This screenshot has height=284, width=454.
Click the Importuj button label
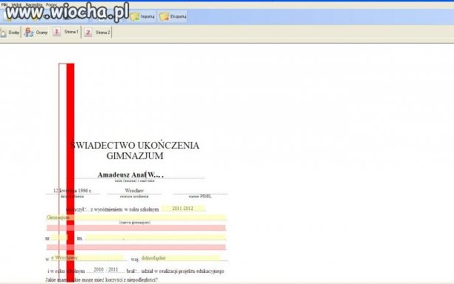tap(148, 17)
